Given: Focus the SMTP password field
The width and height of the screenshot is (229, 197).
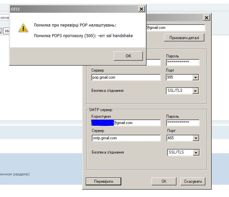Looking at the screenshot, I should 182,123.
